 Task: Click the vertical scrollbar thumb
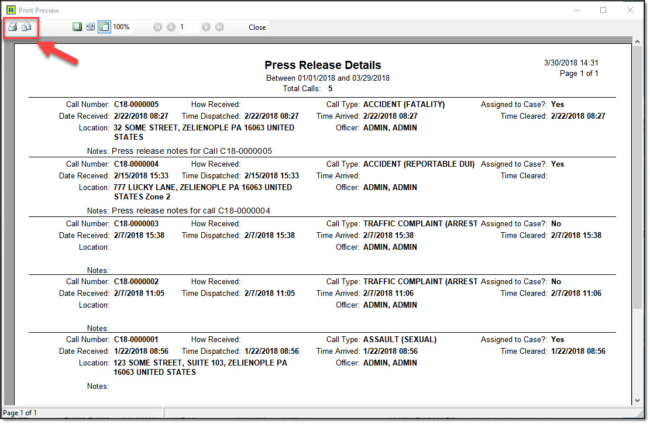click(x=637, y=175)
